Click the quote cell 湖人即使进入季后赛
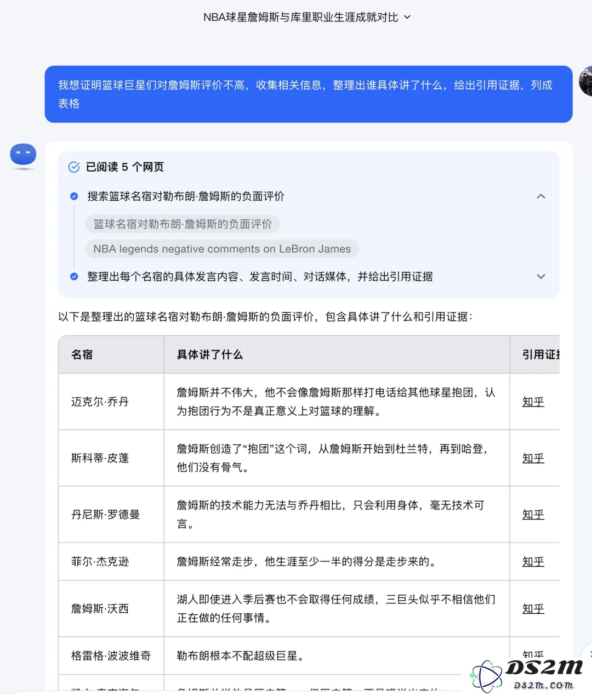 tap(337, 609)
